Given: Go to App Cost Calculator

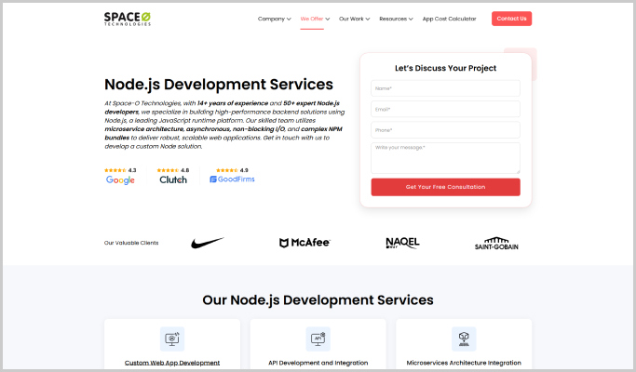Looking at the screenshot, I should (x=450, y=19).
